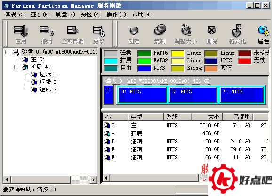Click the 436 GB size cell
The width and height of the screenshot is (272, 196).
(x=211, y=133)
